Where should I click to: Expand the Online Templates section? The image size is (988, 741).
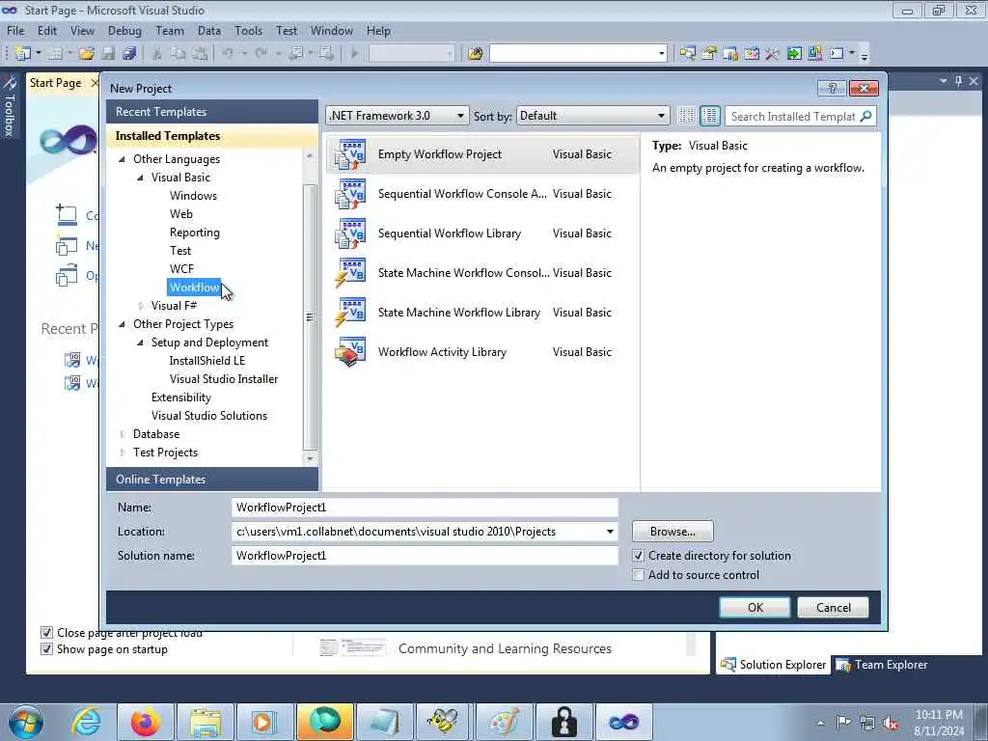tap(212, 480)
